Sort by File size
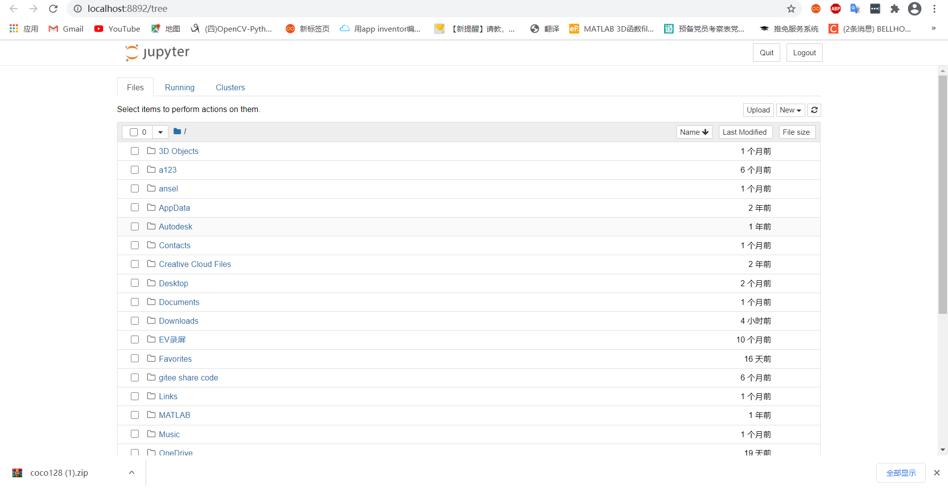 click(x=797, y=132)
